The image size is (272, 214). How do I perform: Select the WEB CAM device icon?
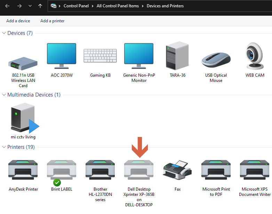click(255, 56)
